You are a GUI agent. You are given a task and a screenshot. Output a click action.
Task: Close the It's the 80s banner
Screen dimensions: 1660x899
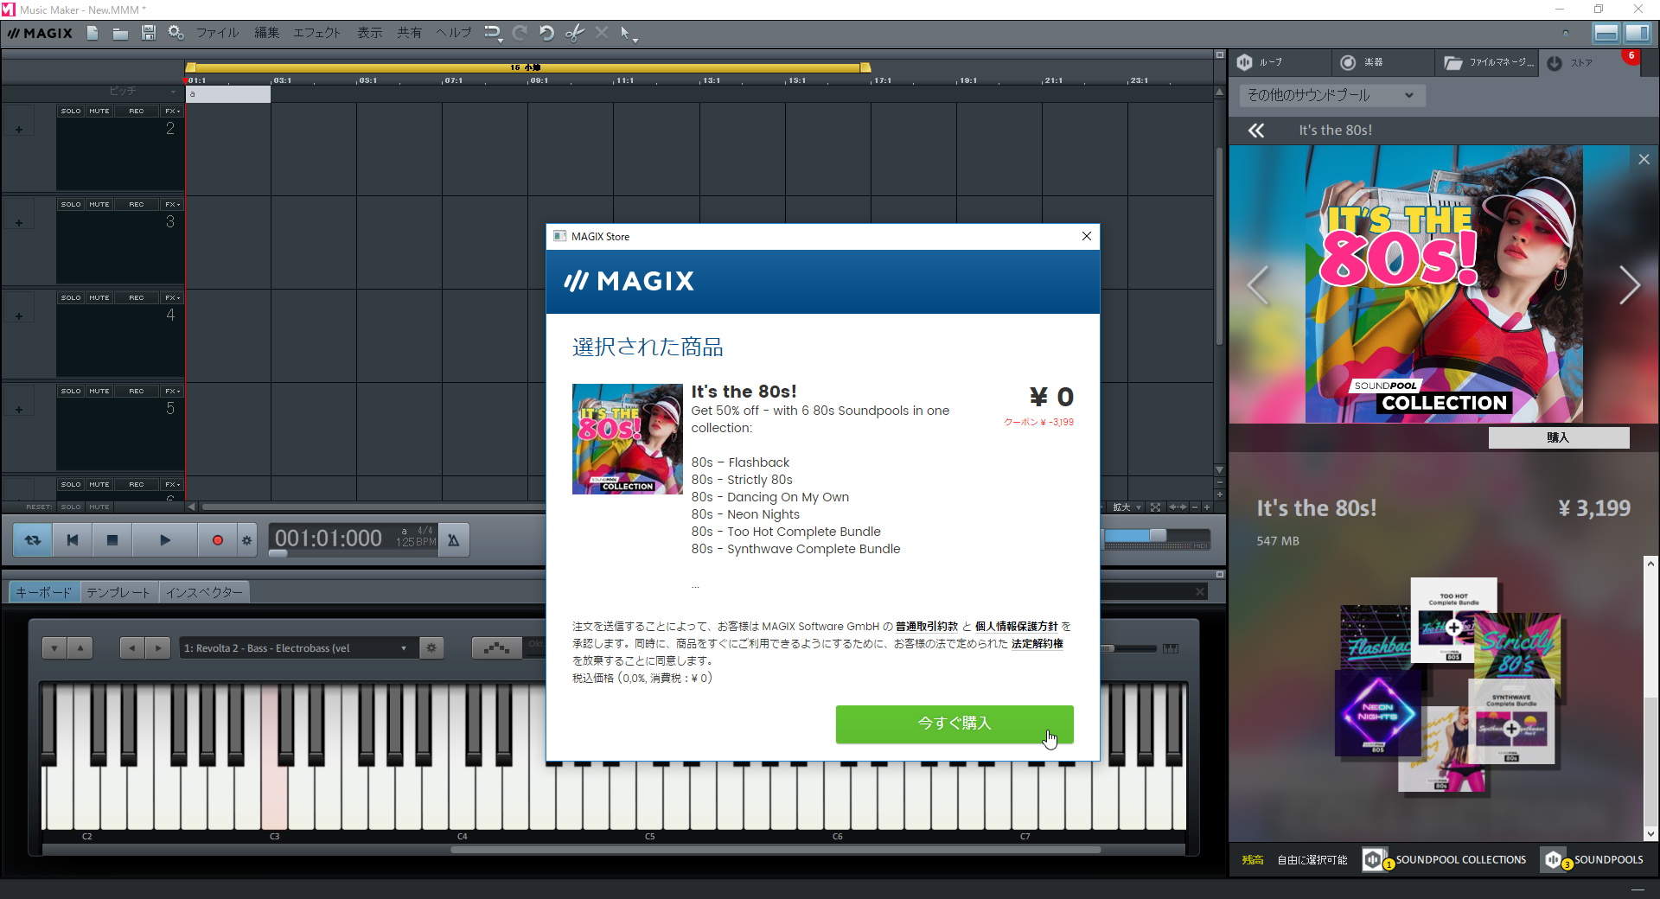tap(1644, 159)
